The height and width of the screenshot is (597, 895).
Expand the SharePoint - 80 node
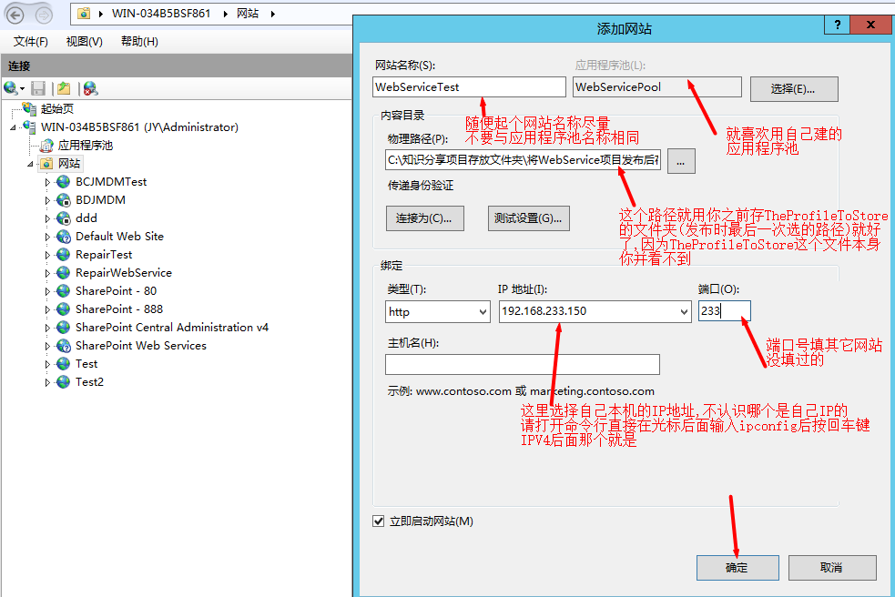click(x=47, y=291)
